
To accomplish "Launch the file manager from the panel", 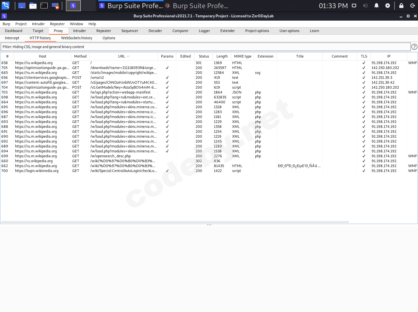I will pyautogui.click(x=33, y=6).
